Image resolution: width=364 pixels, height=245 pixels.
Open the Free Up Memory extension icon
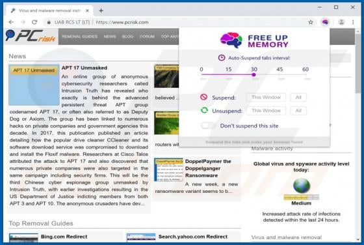[325, 22]
